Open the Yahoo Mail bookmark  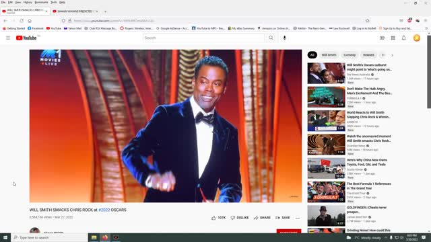[x=73, y=28]
